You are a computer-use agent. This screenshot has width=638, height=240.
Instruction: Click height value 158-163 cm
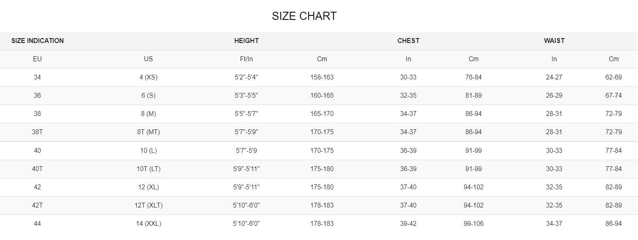[322, 77]
